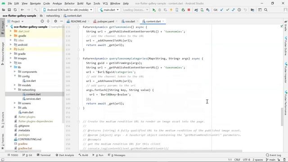288x162 pixels.
Task: Expand the android folder
Action: pyautogui.click(x=11, y=45)
